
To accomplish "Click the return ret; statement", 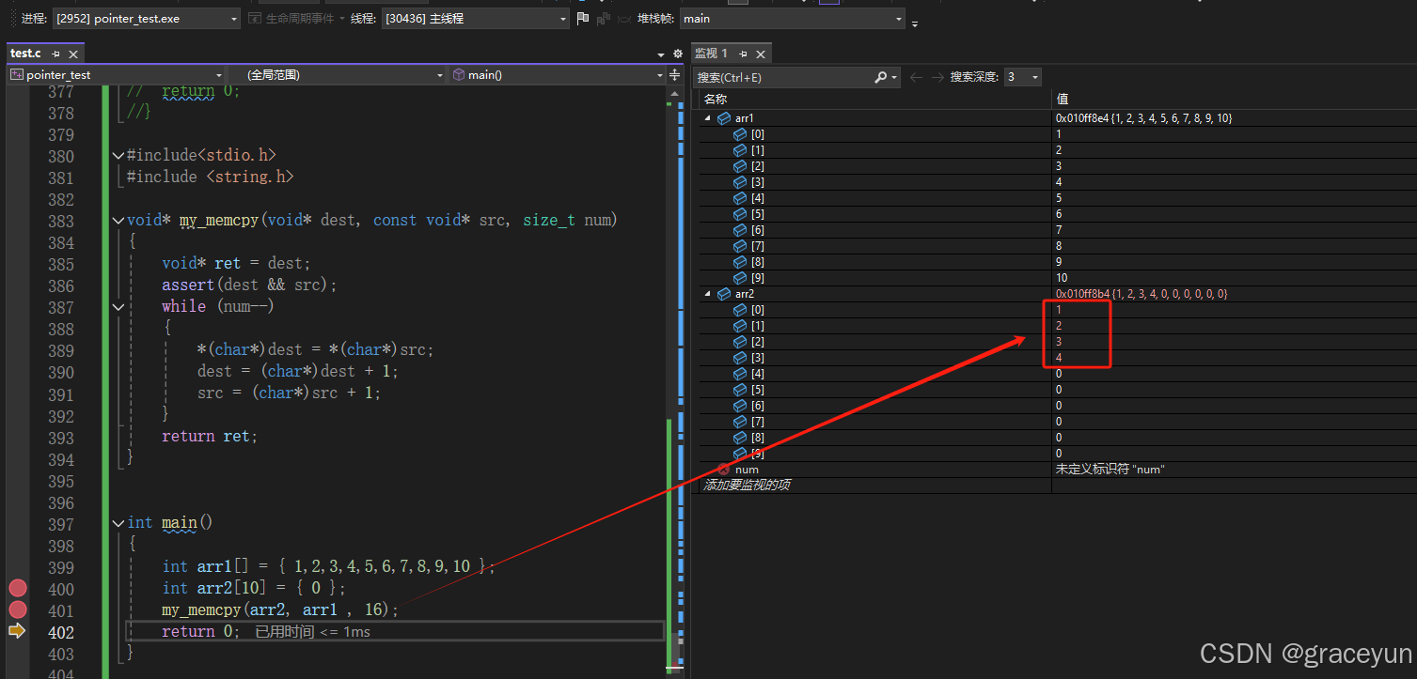I will (210, 437).
